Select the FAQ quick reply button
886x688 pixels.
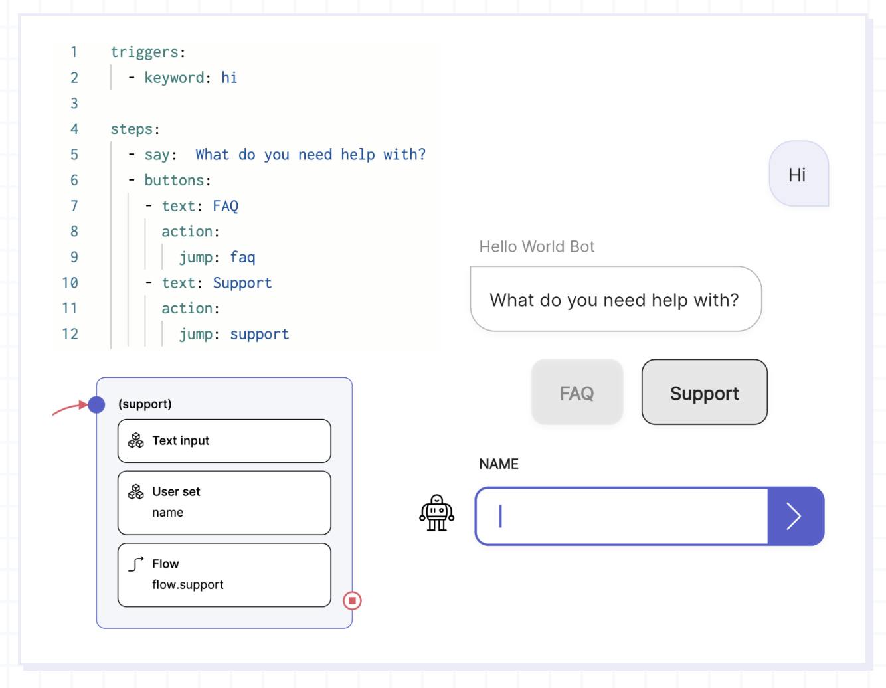[x=577, y=392]
